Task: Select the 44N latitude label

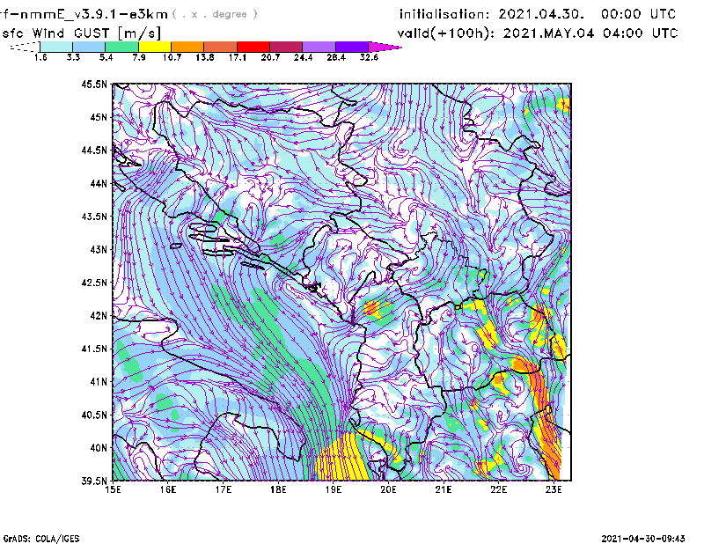Action: [99, 183]
